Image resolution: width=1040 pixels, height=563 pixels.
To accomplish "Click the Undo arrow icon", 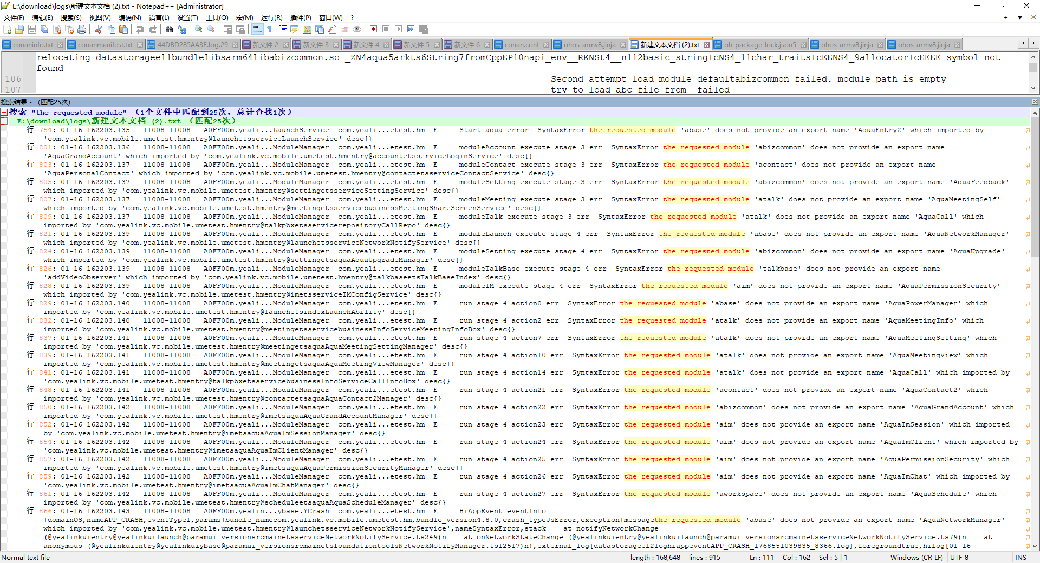I will (140, 29).
